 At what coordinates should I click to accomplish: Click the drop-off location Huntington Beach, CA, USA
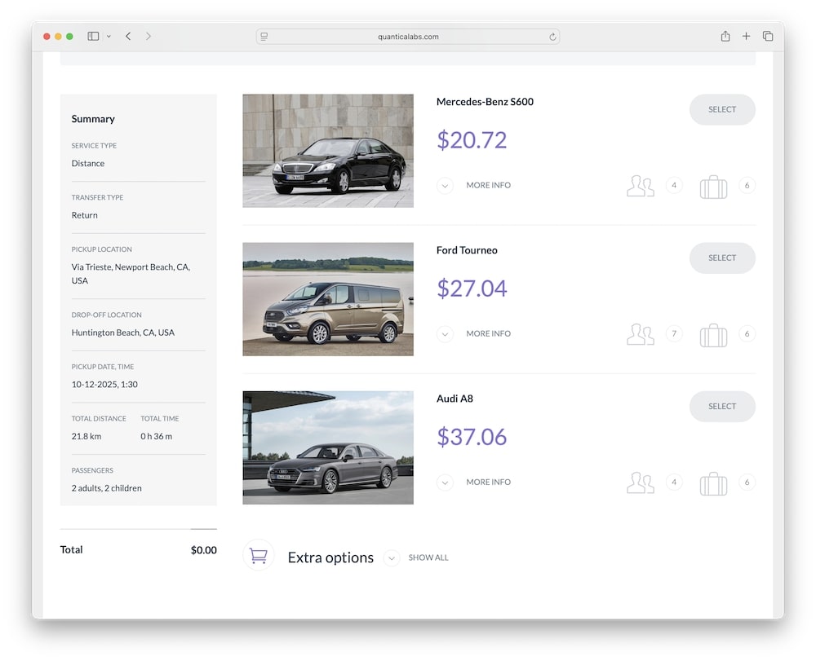[x=123, y=333]
